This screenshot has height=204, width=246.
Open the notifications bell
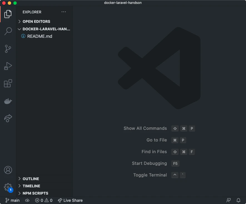coord(238,200)
